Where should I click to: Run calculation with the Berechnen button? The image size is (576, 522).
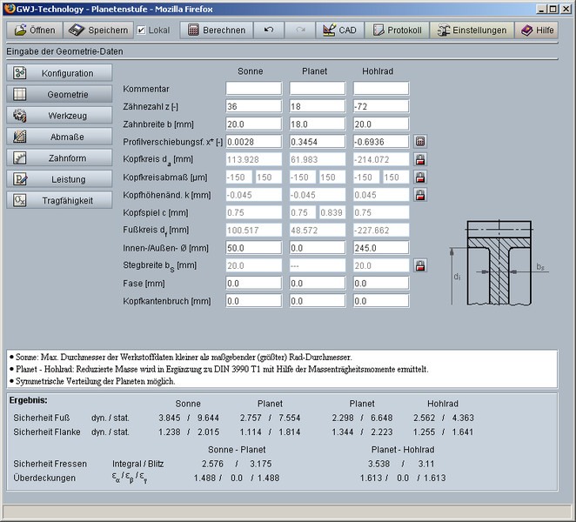[x=216, y=30]
